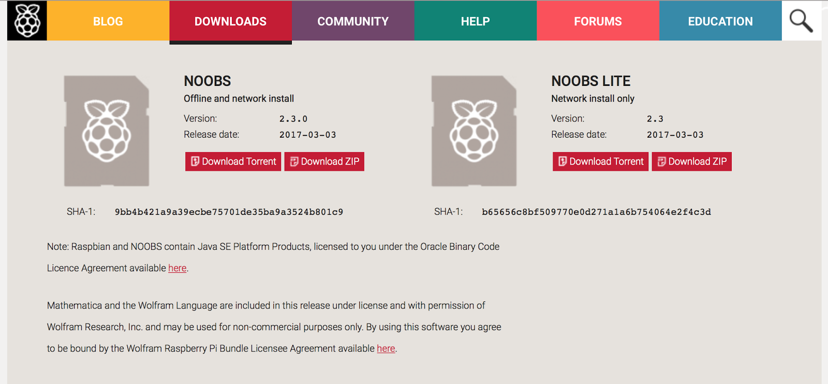828x384 pixels.
Task: Click the NOOBS Download Torrent file icon
Action: [195, 161]
